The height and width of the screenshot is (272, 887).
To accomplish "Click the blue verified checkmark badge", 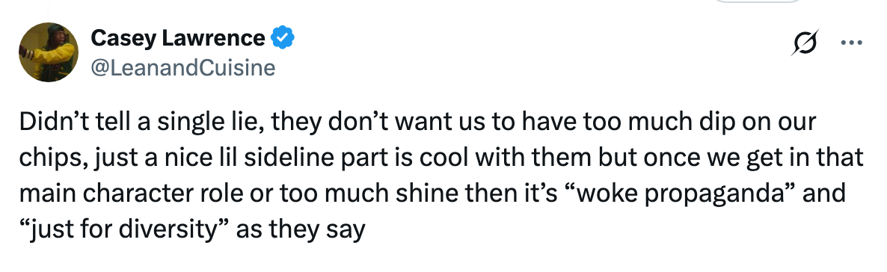I will tap(282, 38).
